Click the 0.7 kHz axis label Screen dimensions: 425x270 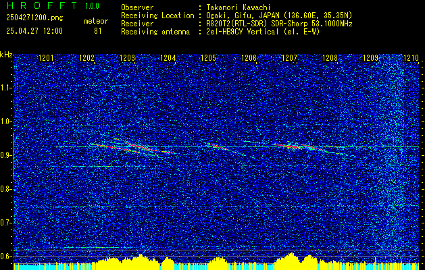5,223
